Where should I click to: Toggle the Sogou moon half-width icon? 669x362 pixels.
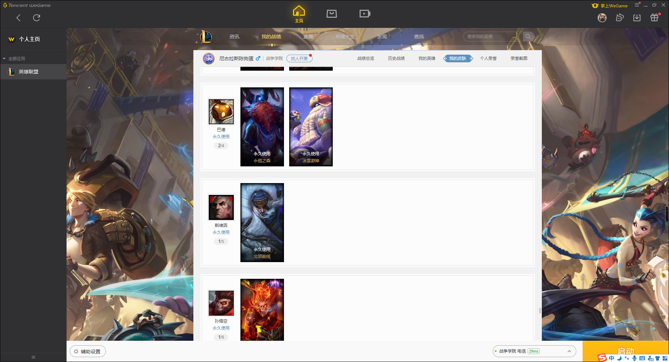(x=620, y=358)
